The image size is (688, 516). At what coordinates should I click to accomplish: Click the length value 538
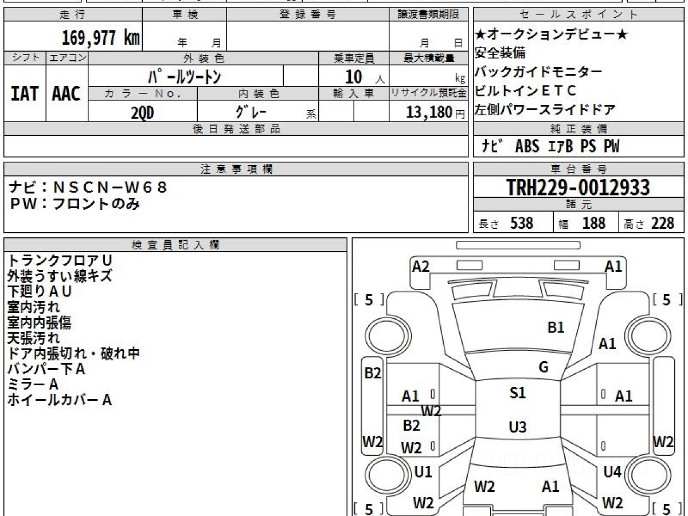[522, 223]
